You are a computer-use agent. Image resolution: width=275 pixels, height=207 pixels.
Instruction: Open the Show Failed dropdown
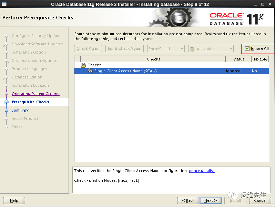tap(166, 48)
